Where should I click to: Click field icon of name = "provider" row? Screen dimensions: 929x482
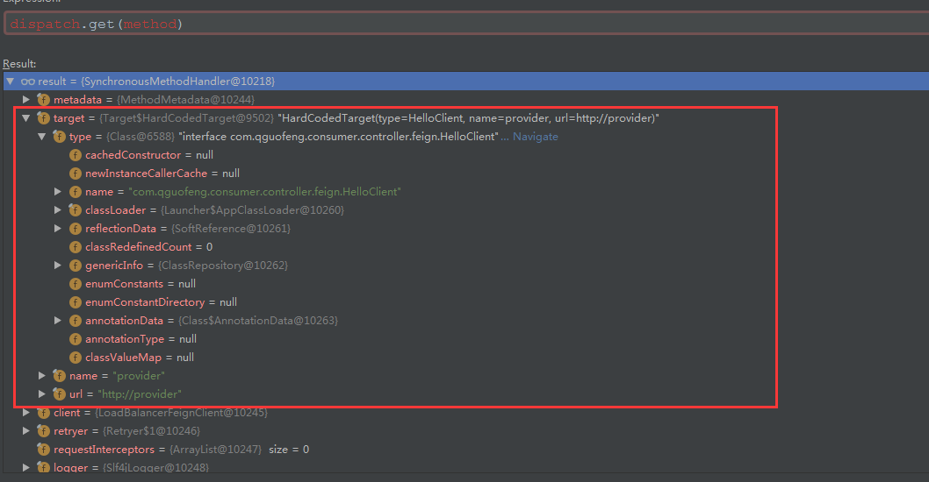[59, 376]
